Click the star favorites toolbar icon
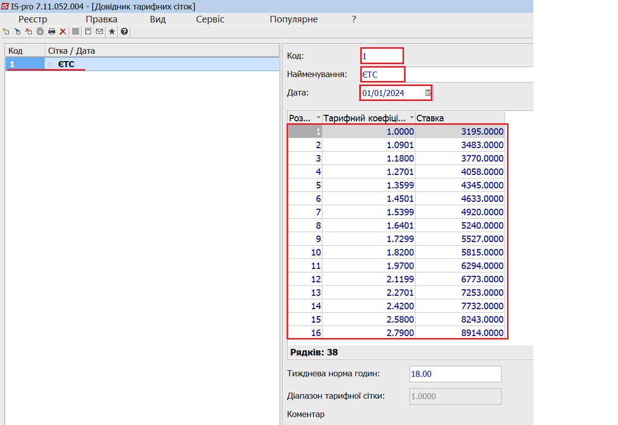Image resolution: width=618 pixels, height=425 pixels. click(112, 31)
